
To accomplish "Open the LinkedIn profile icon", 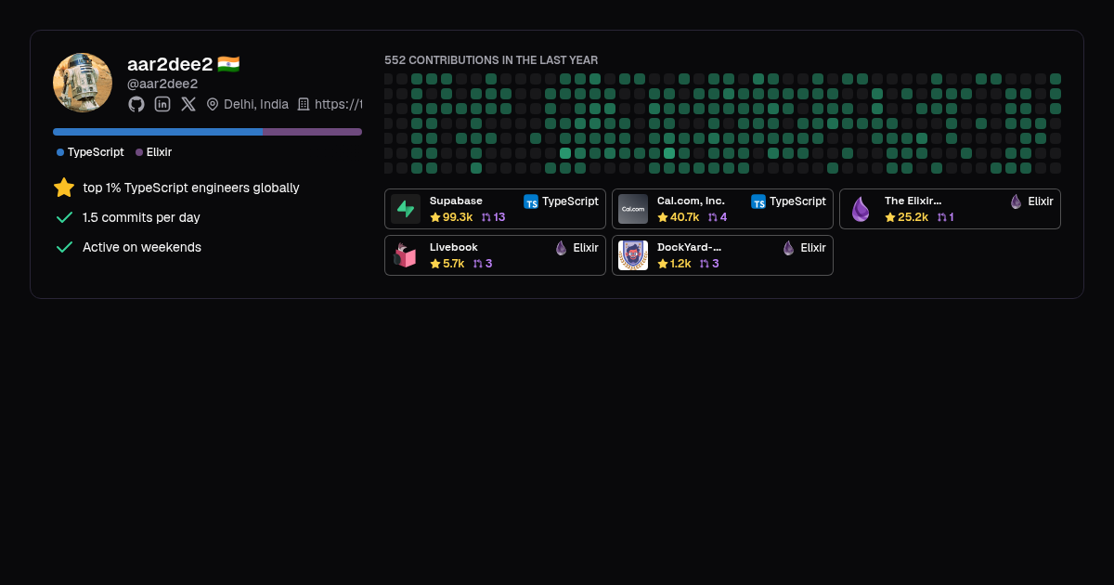I will [162, 104].
